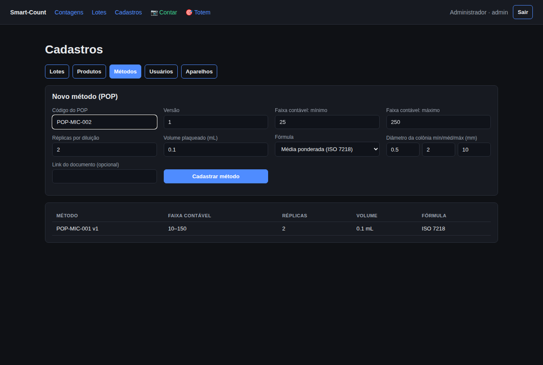Focus the Código do POP field

(104, 122)
